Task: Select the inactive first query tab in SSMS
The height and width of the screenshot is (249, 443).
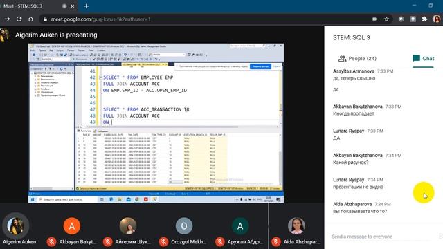Action: 98,64
